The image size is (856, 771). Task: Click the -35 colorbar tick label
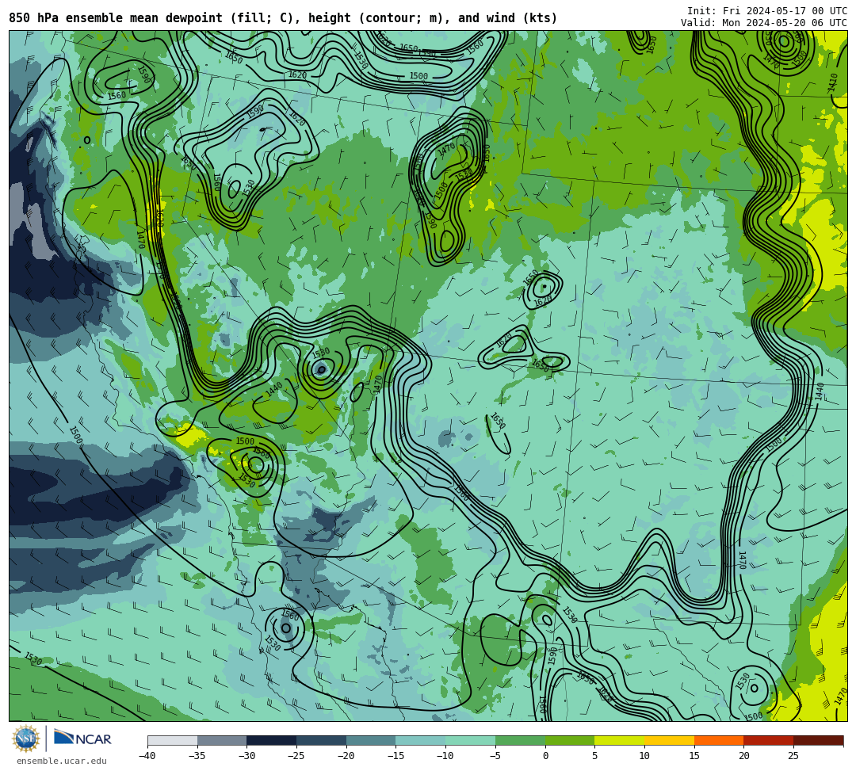point(197,756)
